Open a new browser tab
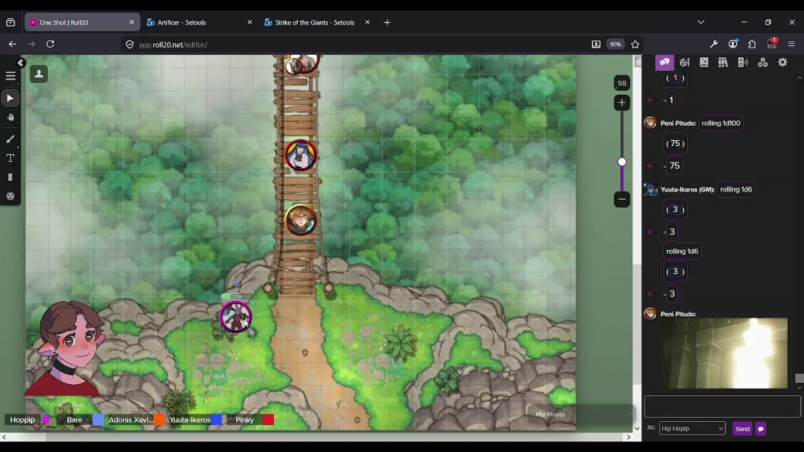Viewport: 804px width, 452px height. [x=387, y=22]
